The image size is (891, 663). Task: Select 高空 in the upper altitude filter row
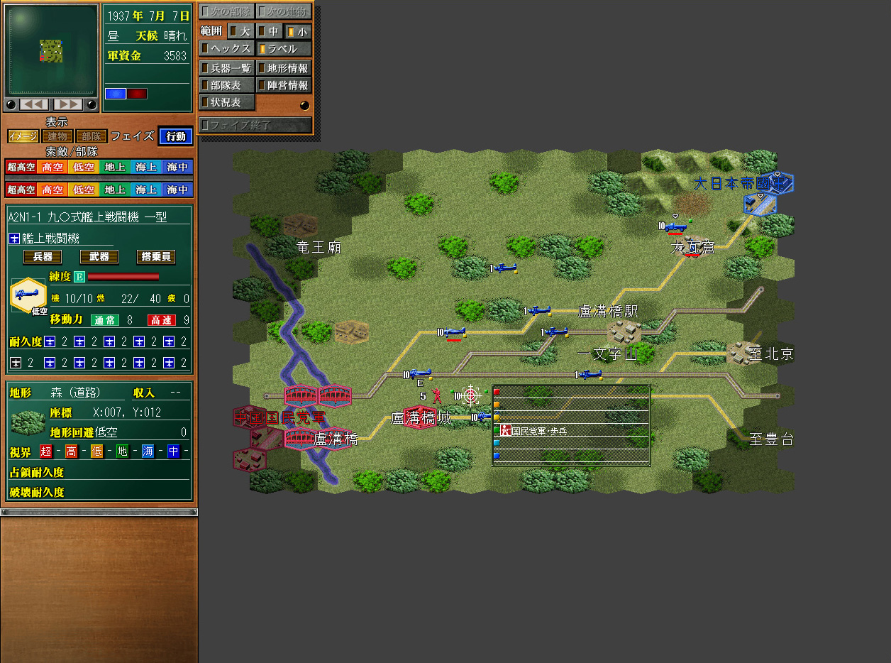pyautogui.click(x=52, y=168)
